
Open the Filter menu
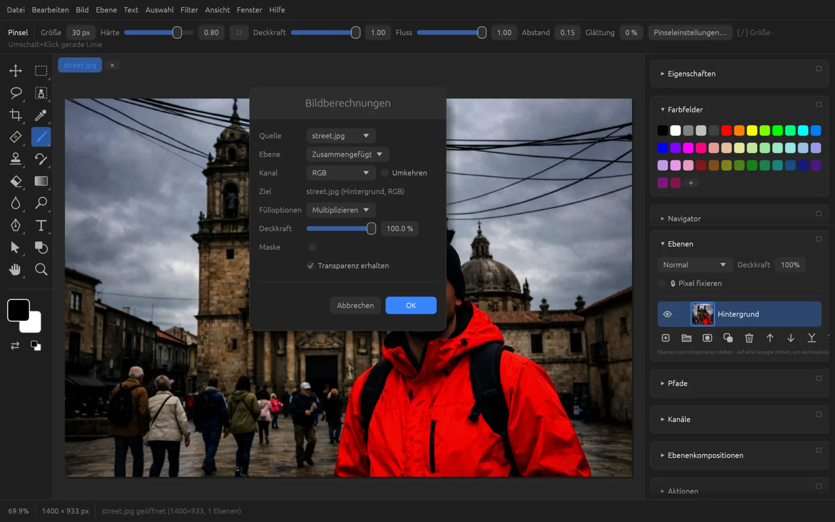pyautogui.click(x=189, y=10)
